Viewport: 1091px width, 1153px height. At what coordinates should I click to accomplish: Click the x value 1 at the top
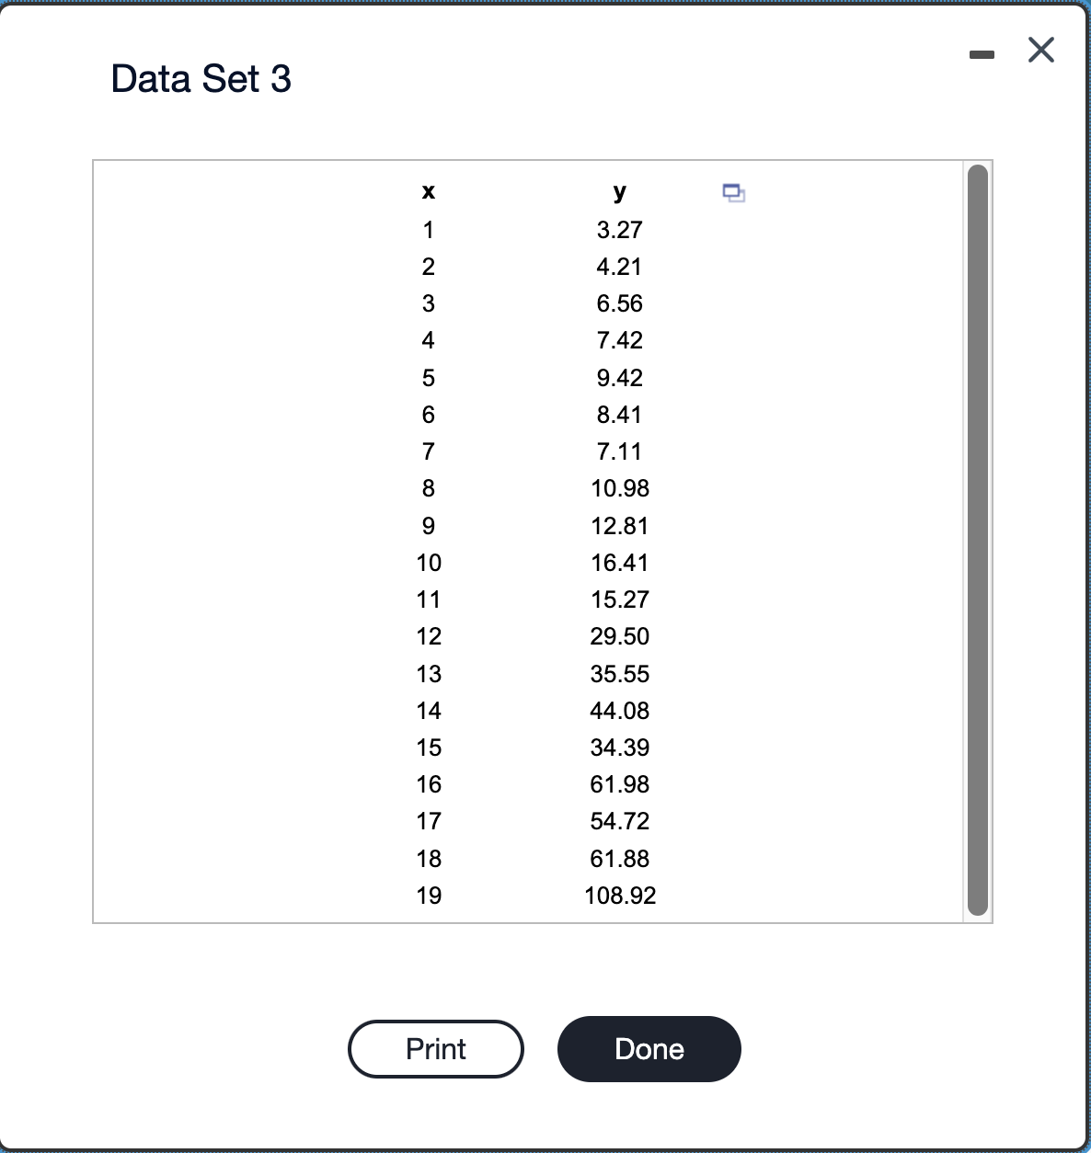(x=429, y=231)
